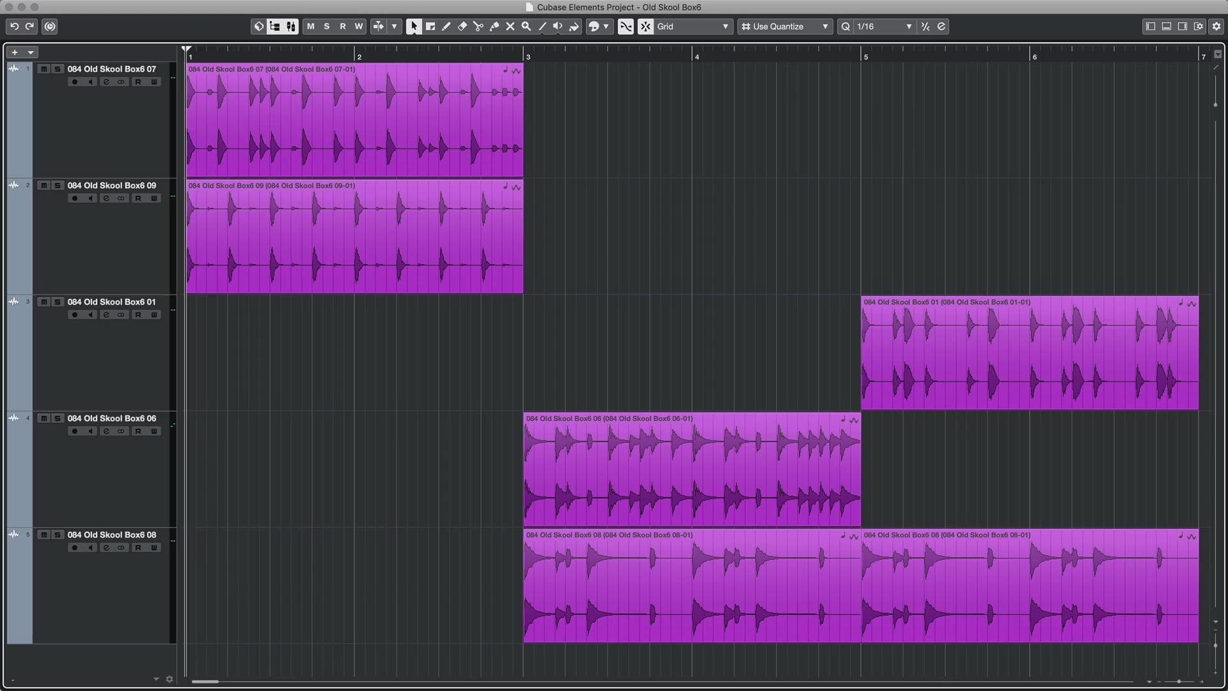Select the Glue tool
This screenshot has height=691, width=1228.
click(494, 26)
